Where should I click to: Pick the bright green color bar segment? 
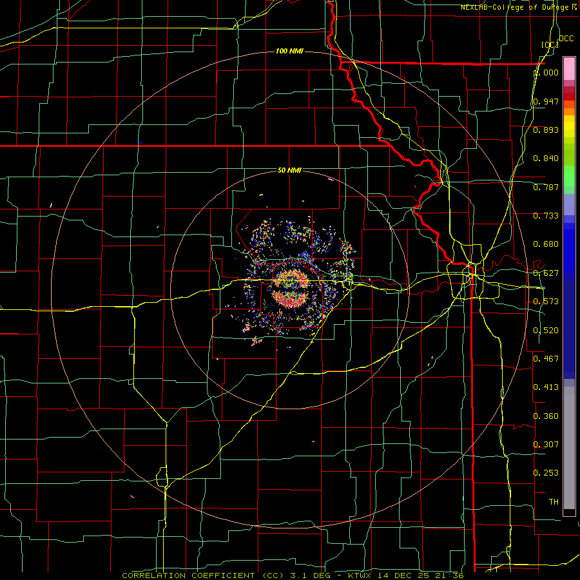pos(569,176)
